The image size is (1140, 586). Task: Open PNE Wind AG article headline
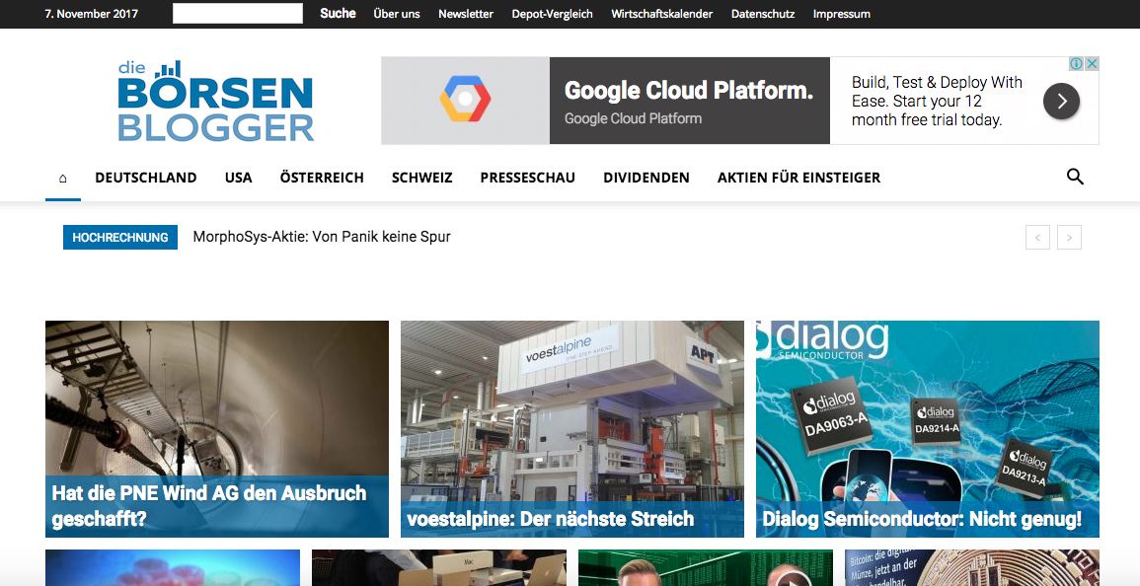(x=209, y=506)
